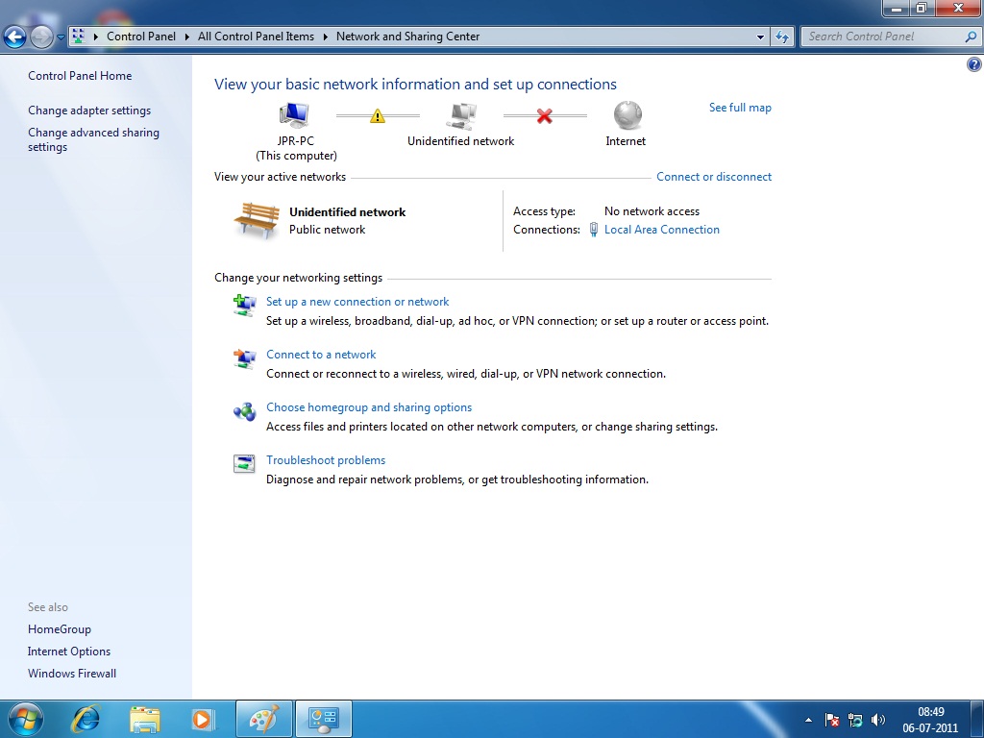Viewport: 984px width, 738px height.
Task: Open Local Area Connection link
Action: coord(662,230)
